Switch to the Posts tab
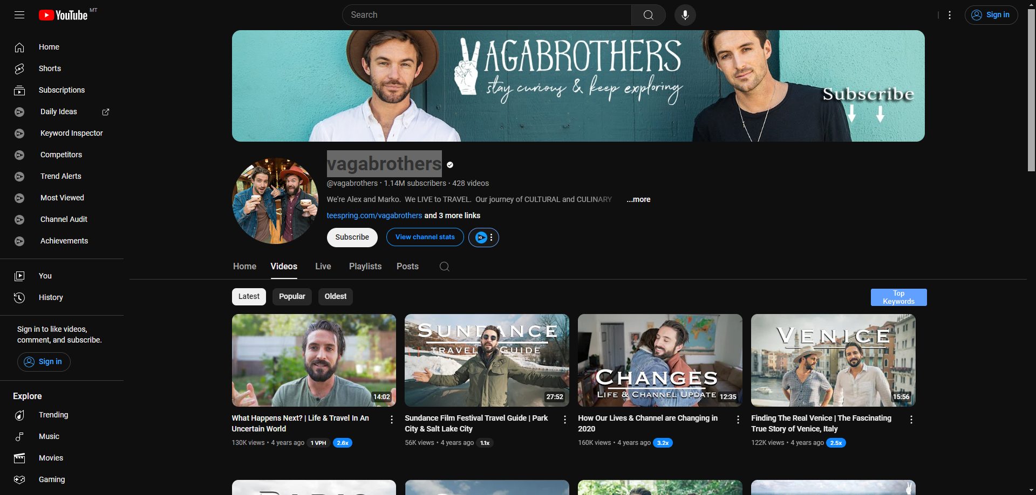Viewport: 1036px width, 495px height. click(x=407, y=267)
